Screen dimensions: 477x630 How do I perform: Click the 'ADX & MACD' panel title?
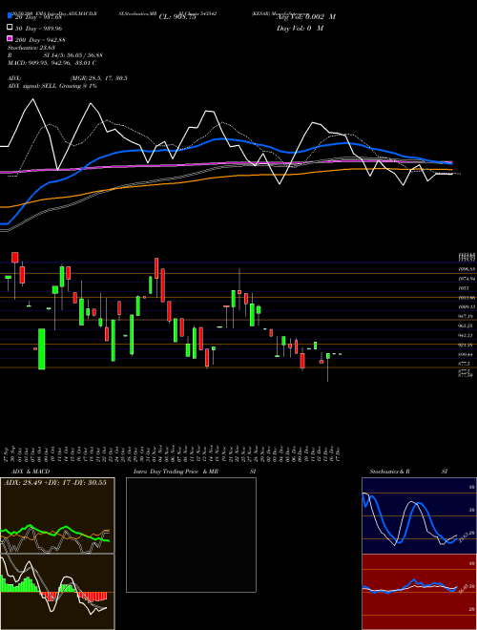click(x=31, y=472)
